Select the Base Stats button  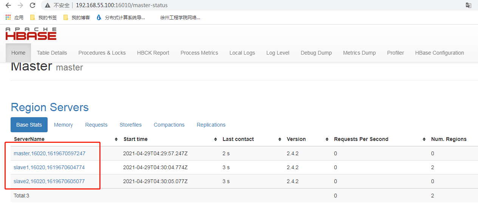pos(29,125)
